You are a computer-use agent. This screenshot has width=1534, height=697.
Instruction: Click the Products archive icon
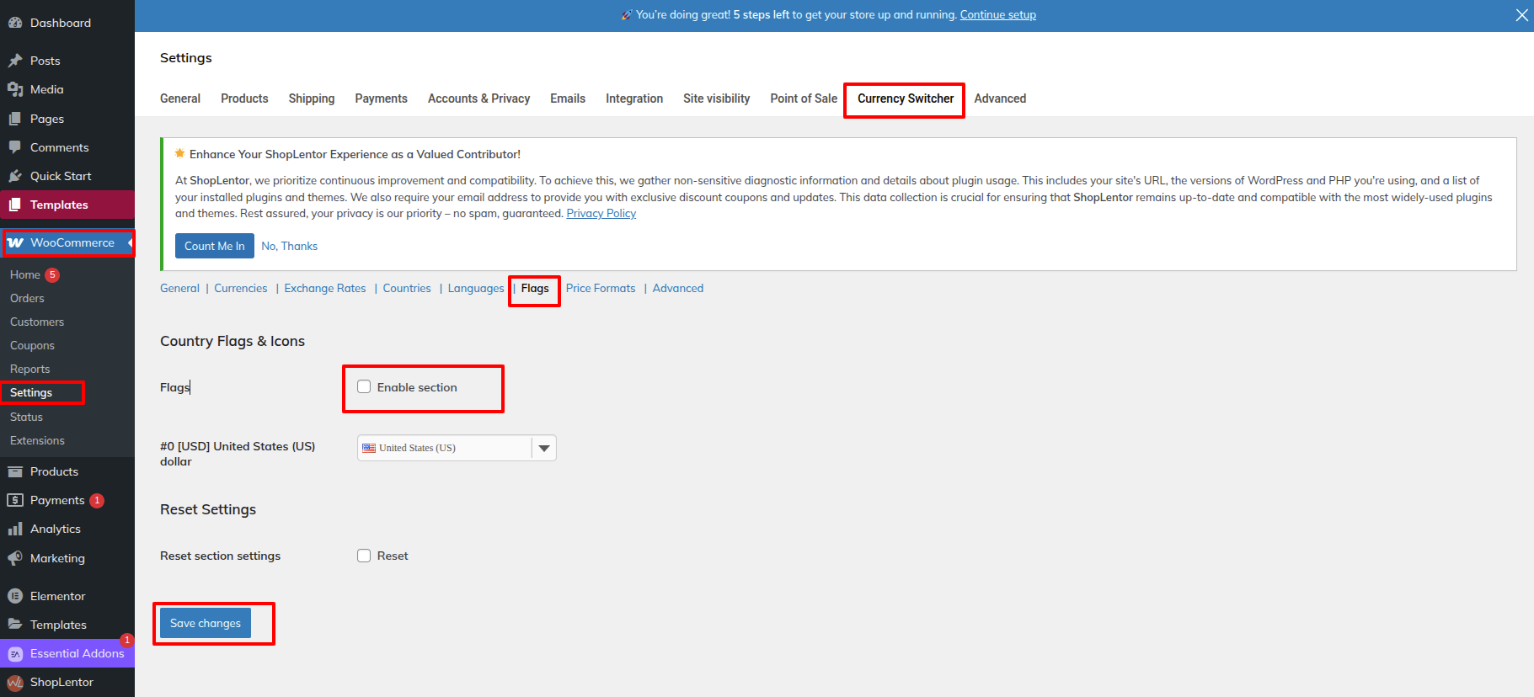click(x=15, y=471)
